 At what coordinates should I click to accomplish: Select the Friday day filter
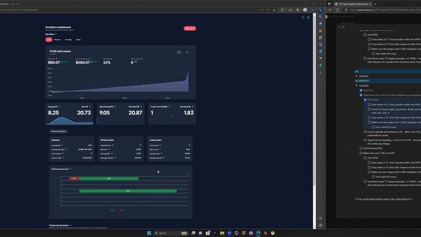click(78, 39)
